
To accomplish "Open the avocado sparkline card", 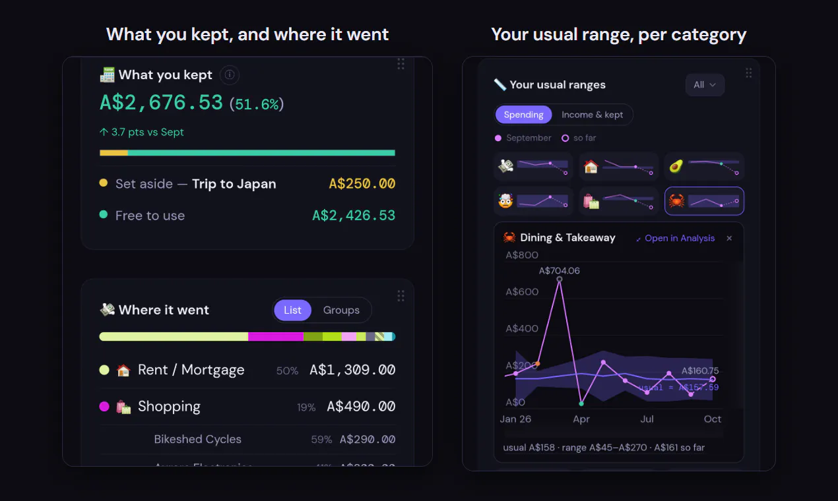I will point(704,167).
